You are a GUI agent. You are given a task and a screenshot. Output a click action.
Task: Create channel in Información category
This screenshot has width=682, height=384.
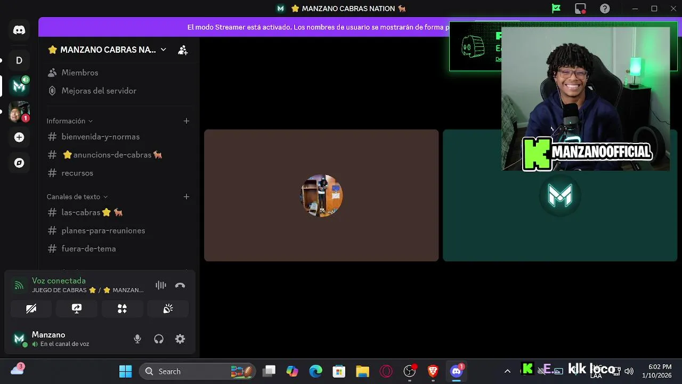tap(186, 121)
